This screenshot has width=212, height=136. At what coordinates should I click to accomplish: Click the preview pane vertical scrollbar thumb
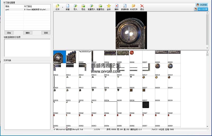[207, 29]
